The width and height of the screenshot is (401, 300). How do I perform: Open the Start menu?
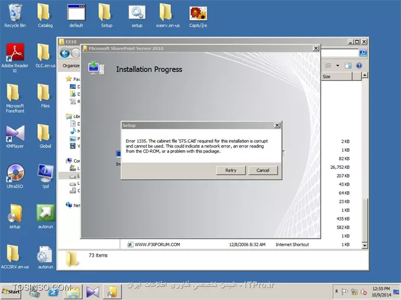11,292
